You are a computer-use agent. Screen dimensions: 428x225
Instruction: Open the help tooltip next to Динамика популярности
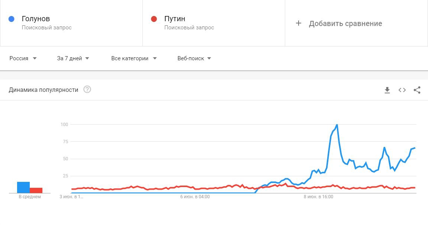coord(87,90)
